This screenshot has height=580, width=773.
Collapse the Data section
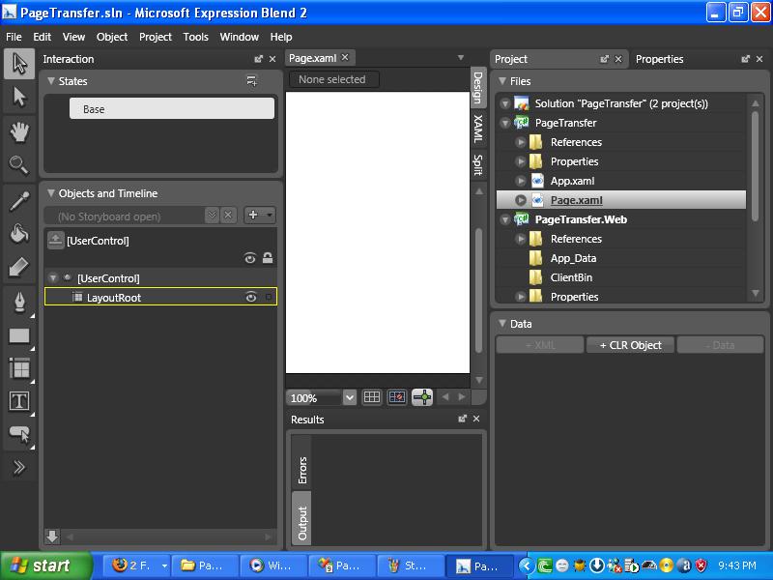[502, 323]
